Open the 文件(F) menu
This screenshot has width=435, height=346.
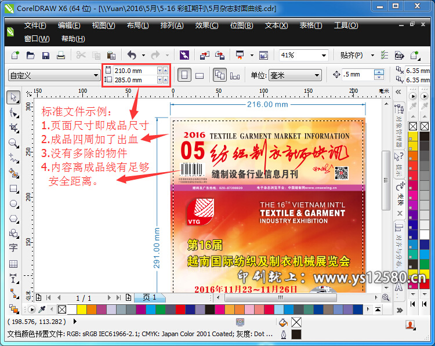[x=35, y=26]
